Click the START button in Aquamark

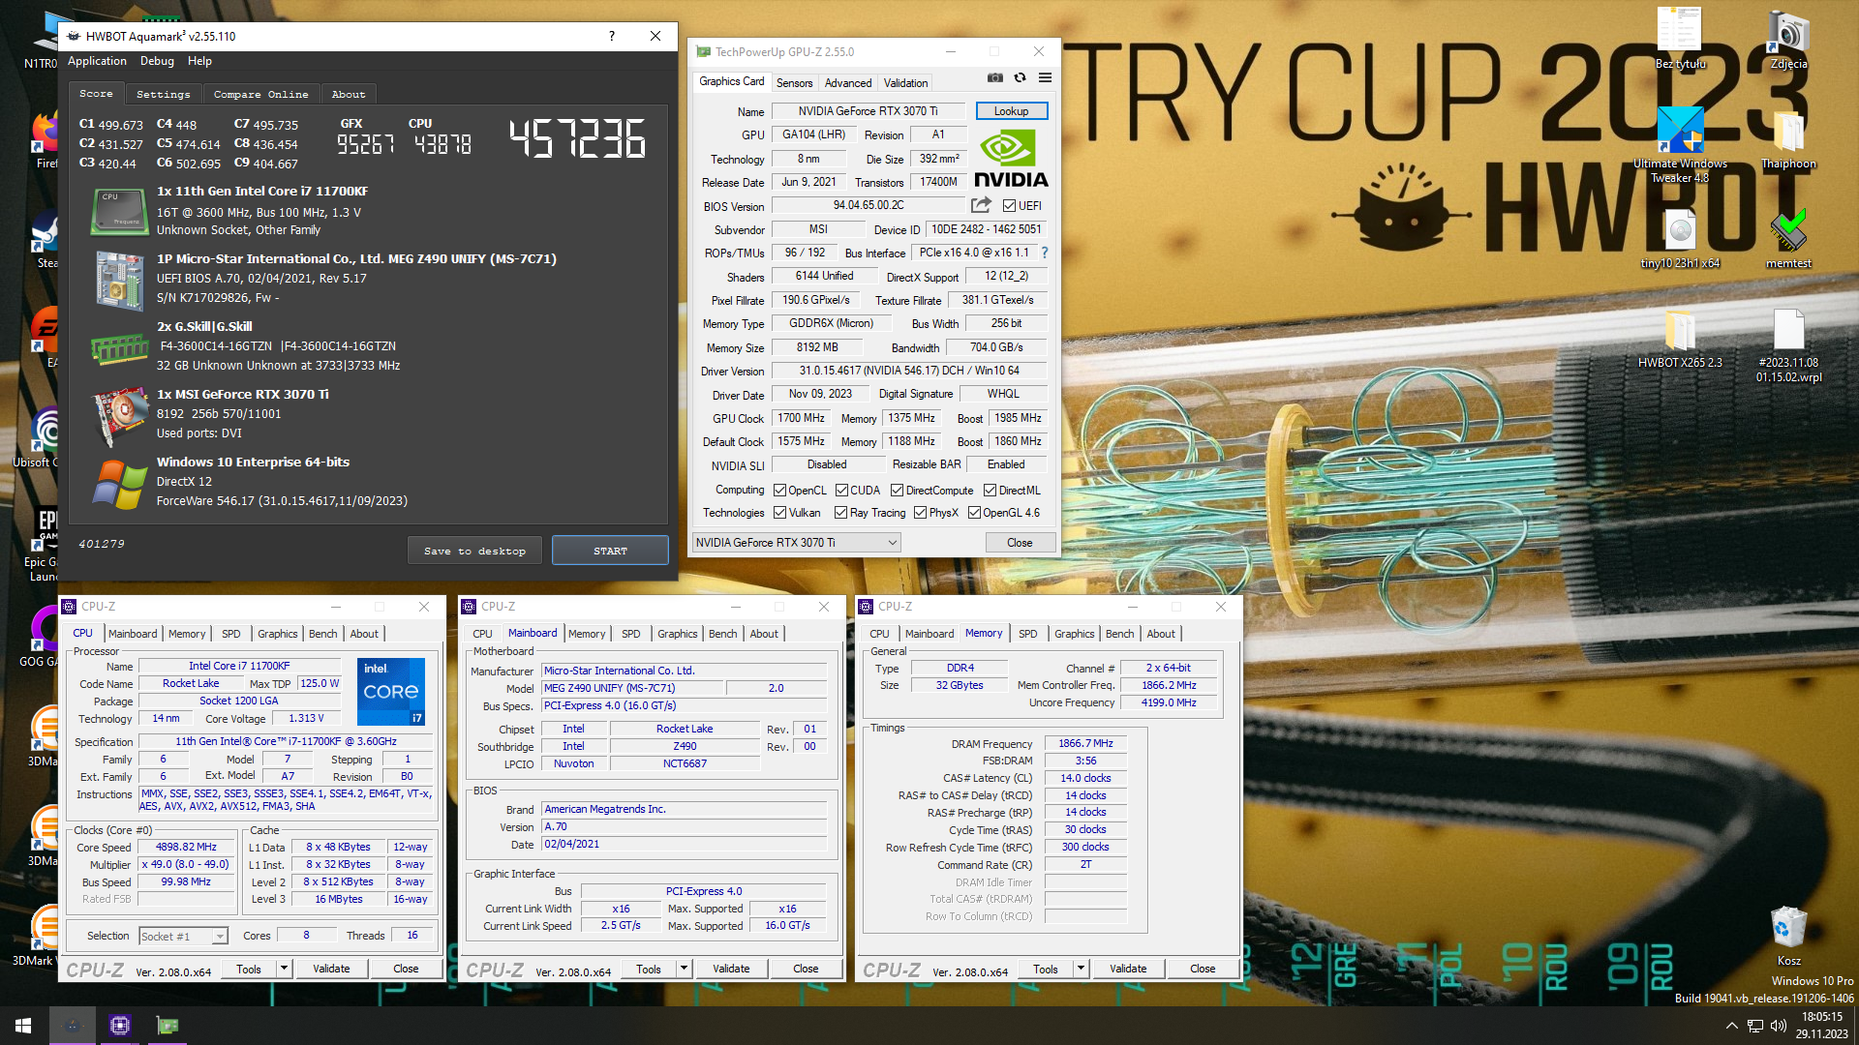click(610, 551)
